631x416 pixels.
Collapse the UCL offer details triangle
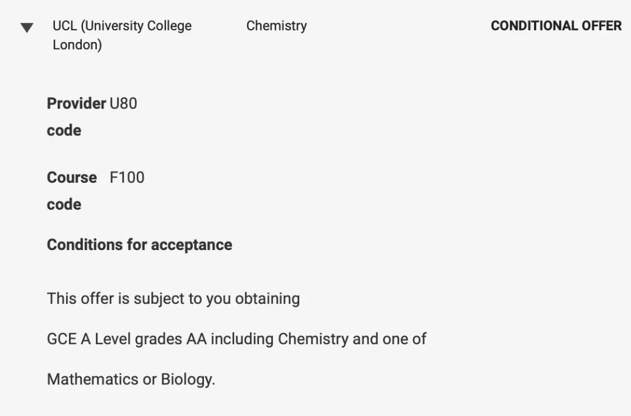tap(27, 27)
